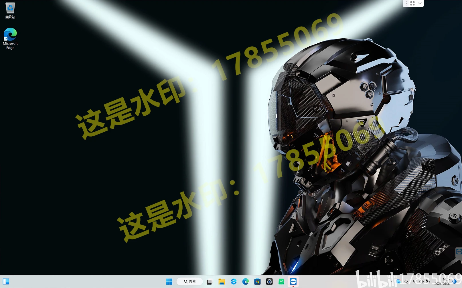462x288 pixels.
Task: Switch the input language indicator 英
Action: (406, 282)
